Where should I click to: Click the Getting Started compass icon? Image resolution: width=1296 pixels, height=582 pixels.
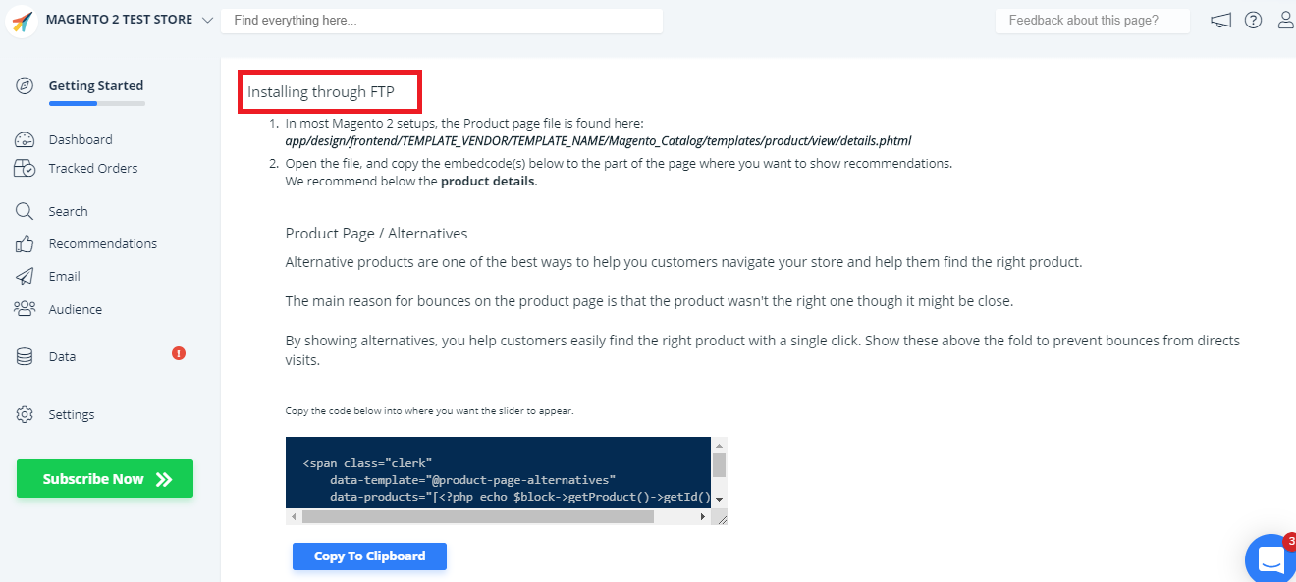click(x=25, y=85)
